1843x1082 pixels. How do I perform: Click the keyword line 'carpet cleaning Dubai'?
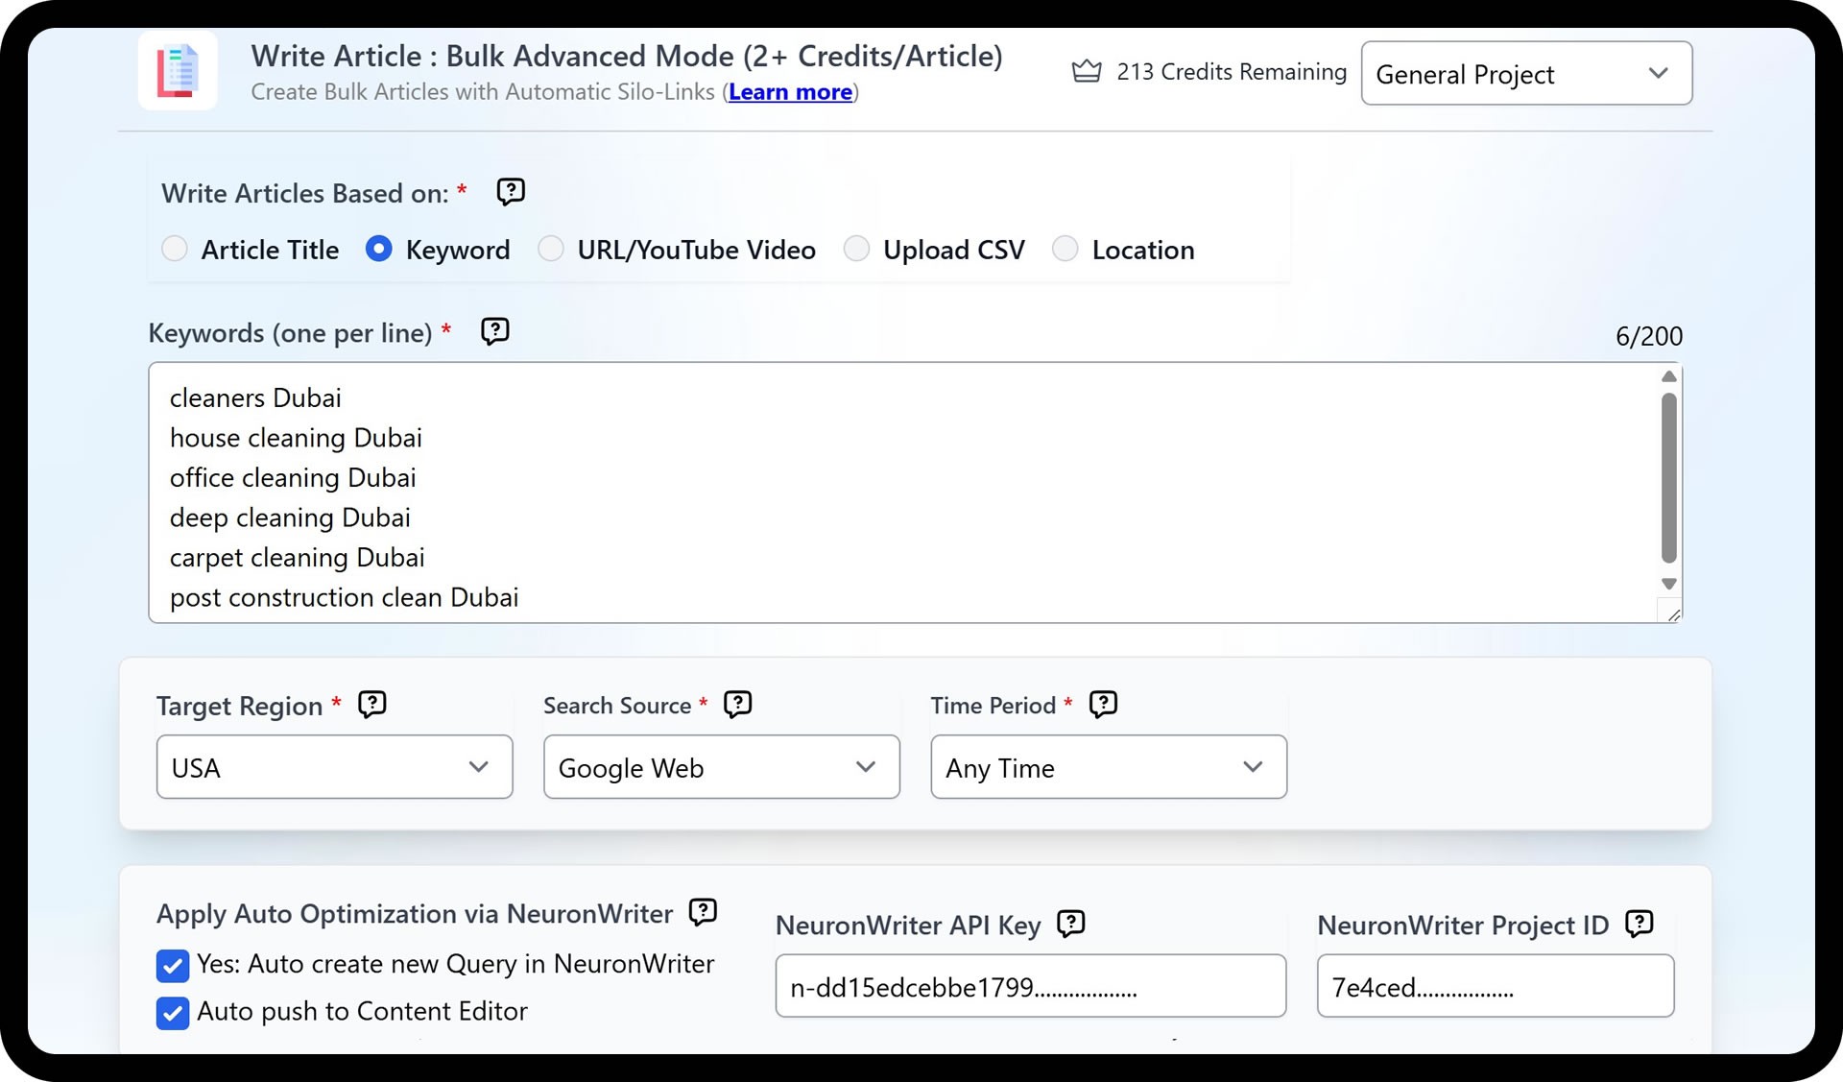tap(298, 557)
